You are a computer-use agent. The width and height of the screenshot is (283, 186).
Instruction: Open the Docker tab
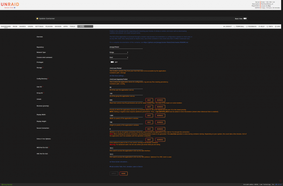58,27
